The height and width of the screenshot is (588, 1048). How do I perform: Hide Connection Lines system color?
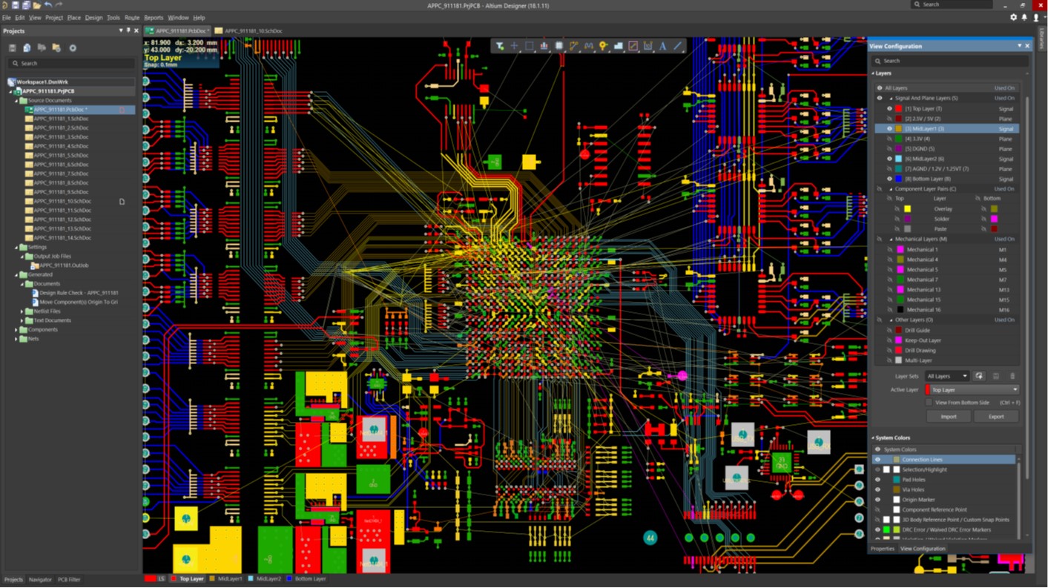877,460
